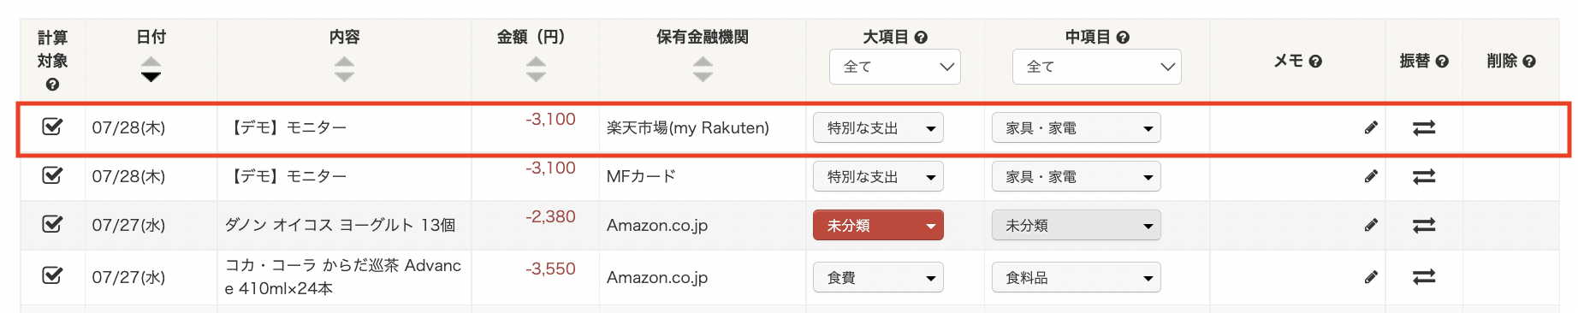The width and height of the screenshot is (1578, 313).
Task: Sort by 日付 column arrows
Action: point(151,69)
